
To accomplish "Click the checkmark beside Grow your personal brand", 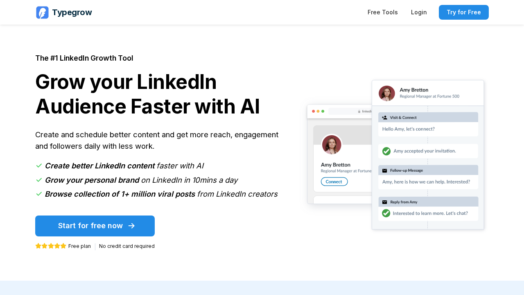I will (x=39, y=180).
